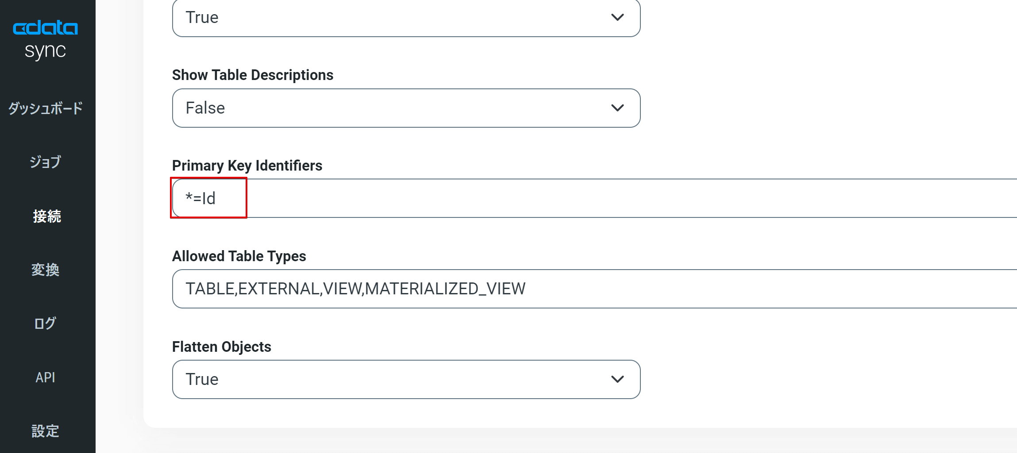Screen dimensions: 1017x453
Task: Go to the ジョブ page
Action: 45,162
